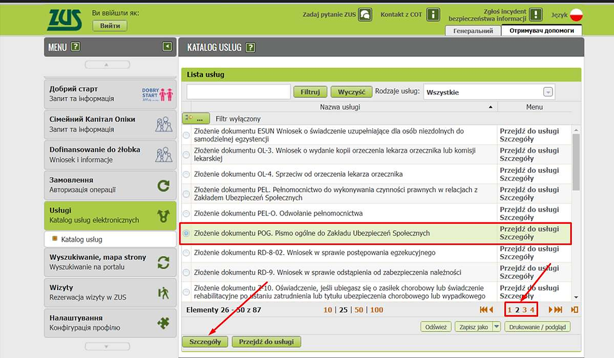Click Przejdź do usługi in OL-4 row
Screen dimensions: 614x358
coord(529,170)
